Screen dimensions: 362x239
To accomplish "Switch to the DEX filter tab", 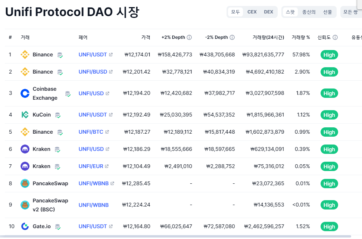I will (268, 12).
